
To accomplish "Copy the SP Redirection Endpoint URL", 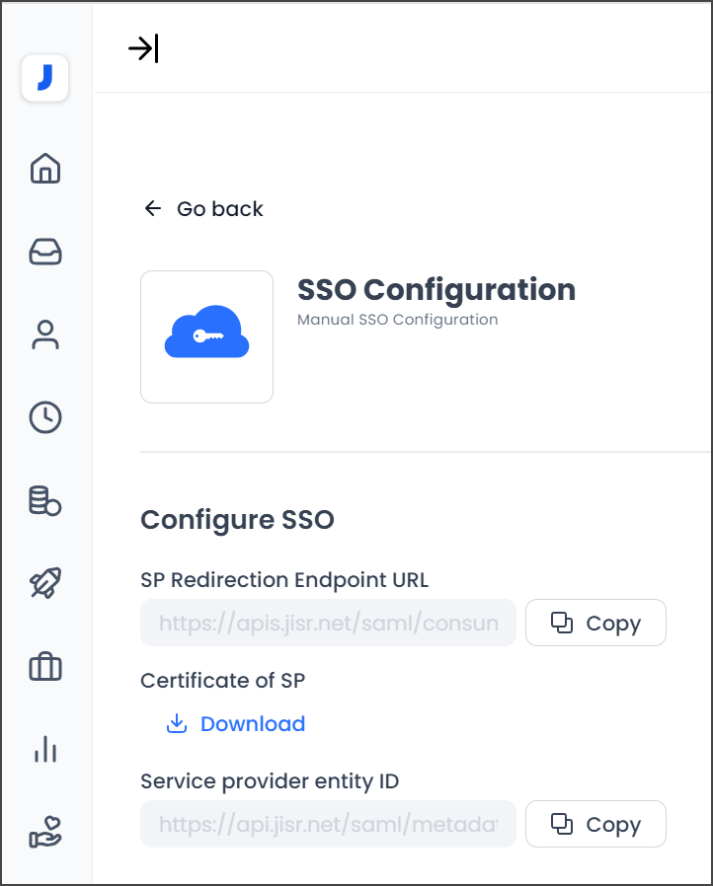I will coord(595,623).
